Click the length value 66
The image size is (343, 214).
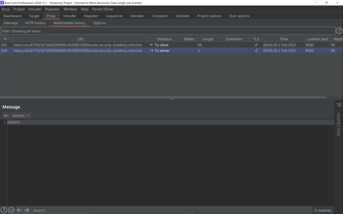pos(200,45)
